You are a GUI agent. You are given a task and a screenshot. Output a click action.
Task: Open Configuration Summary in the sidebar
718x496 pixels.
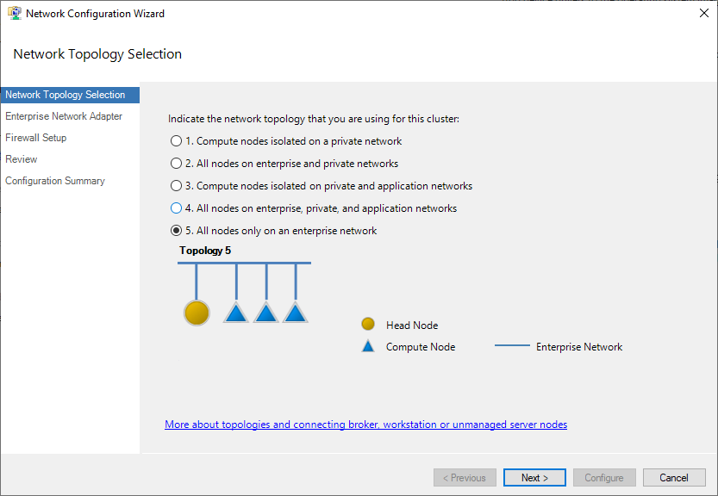[x=54, y=181]
